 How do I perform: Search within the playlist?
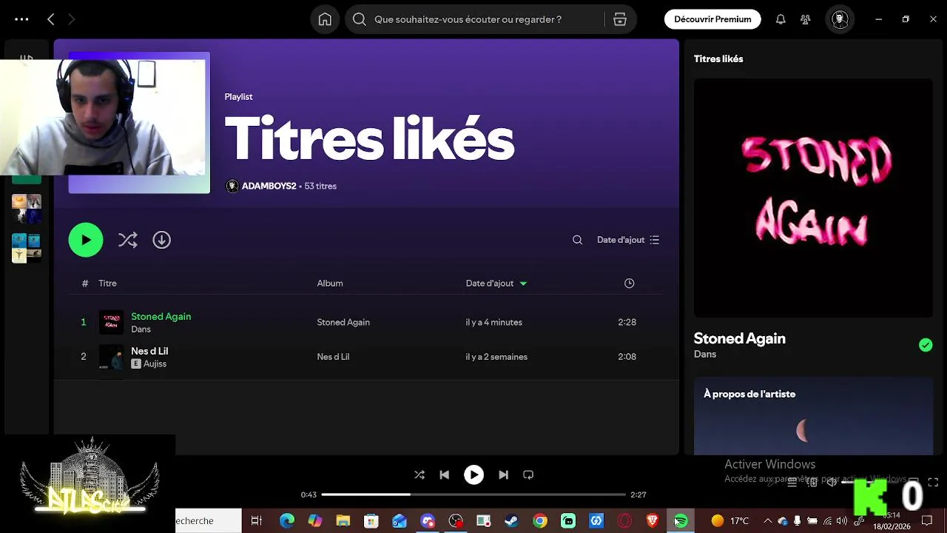click(578, 240)
